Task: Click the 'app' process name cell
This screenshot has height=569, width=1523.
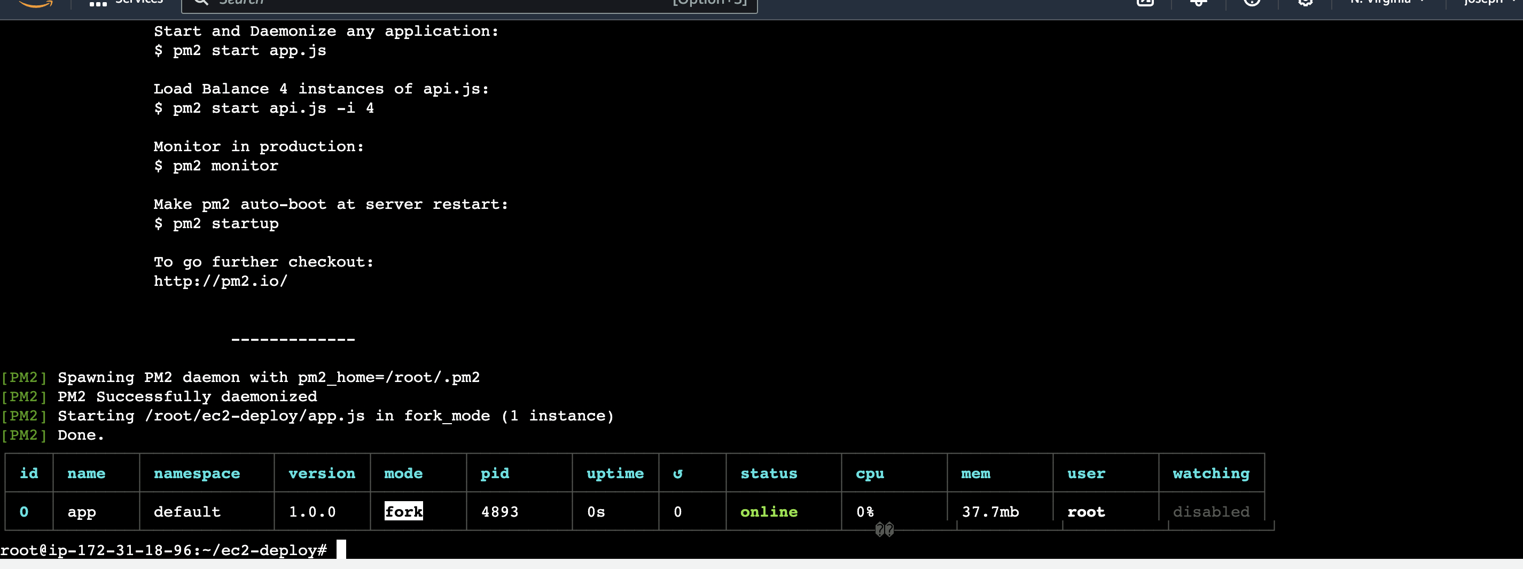Action: coord(82,512)
